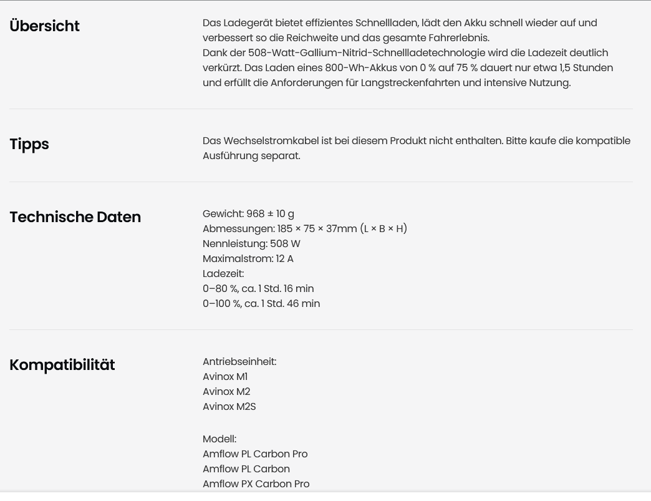The image size is (651, 501).
Task: Click the Abmessungen 185 × 75 × 37mm line
Action: (305, 228)
